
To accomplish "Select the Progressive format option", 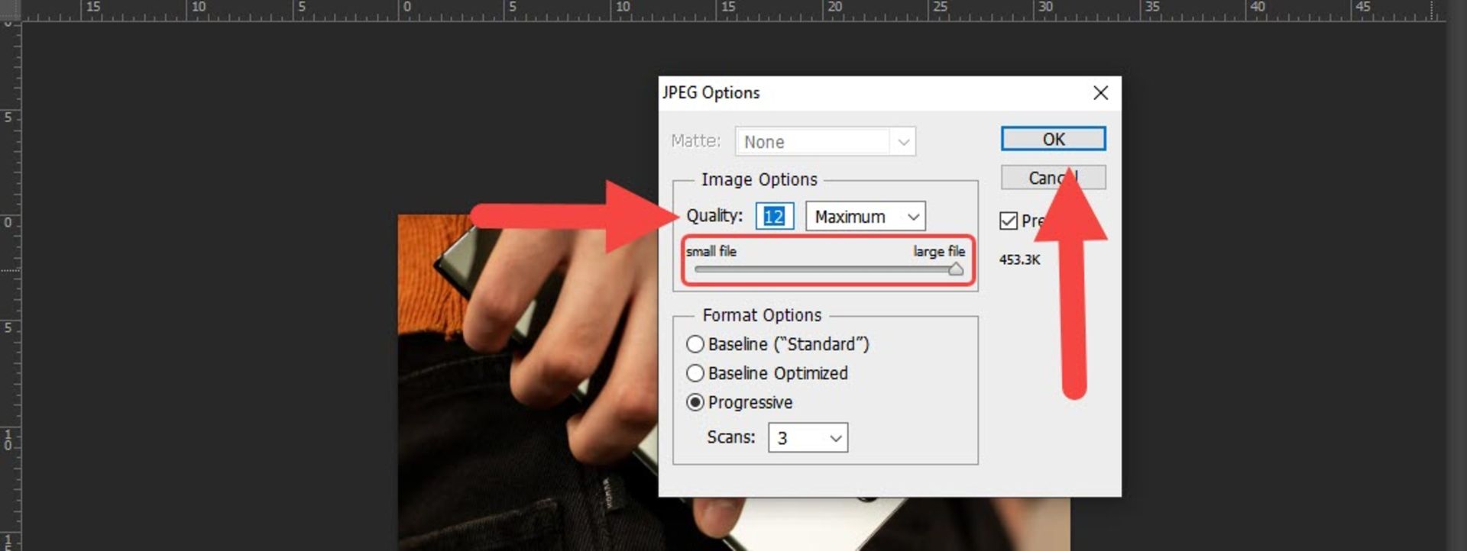I will [695, 402].
